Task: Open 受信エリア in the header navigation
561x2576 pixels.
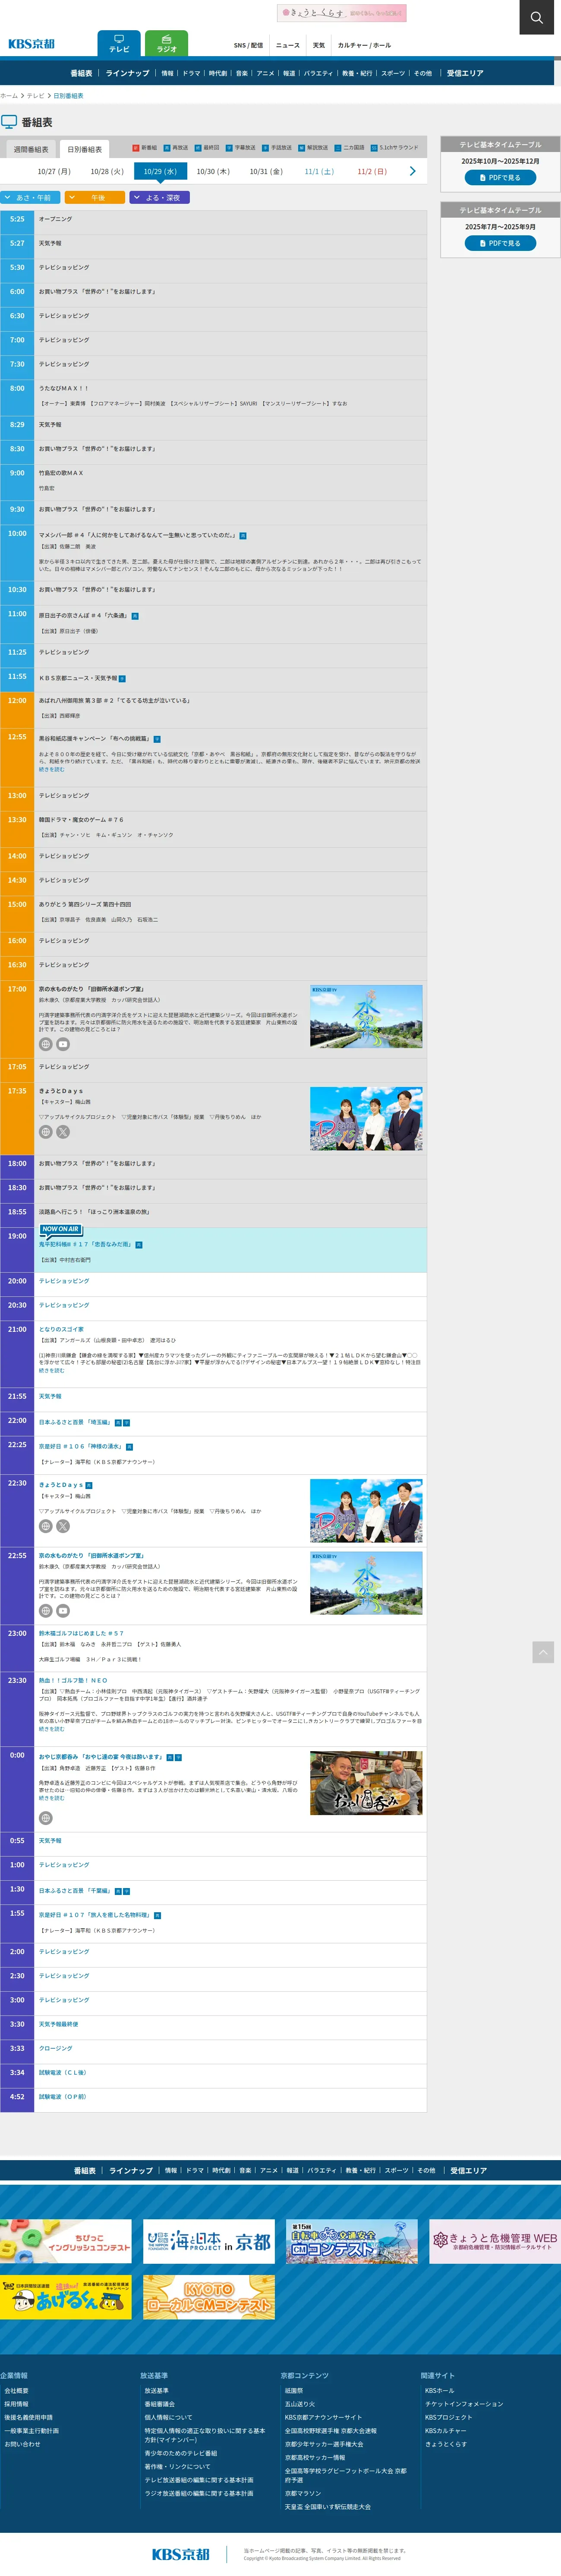Action: pyautogui.click(x=465, y=73)
